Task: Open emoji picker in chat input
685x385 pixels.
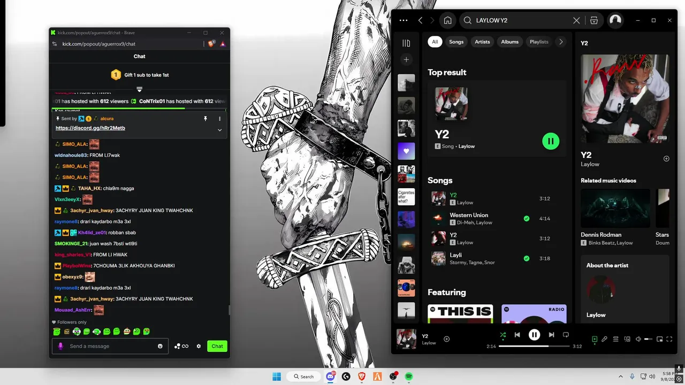Action: click(x=160, y=346)
